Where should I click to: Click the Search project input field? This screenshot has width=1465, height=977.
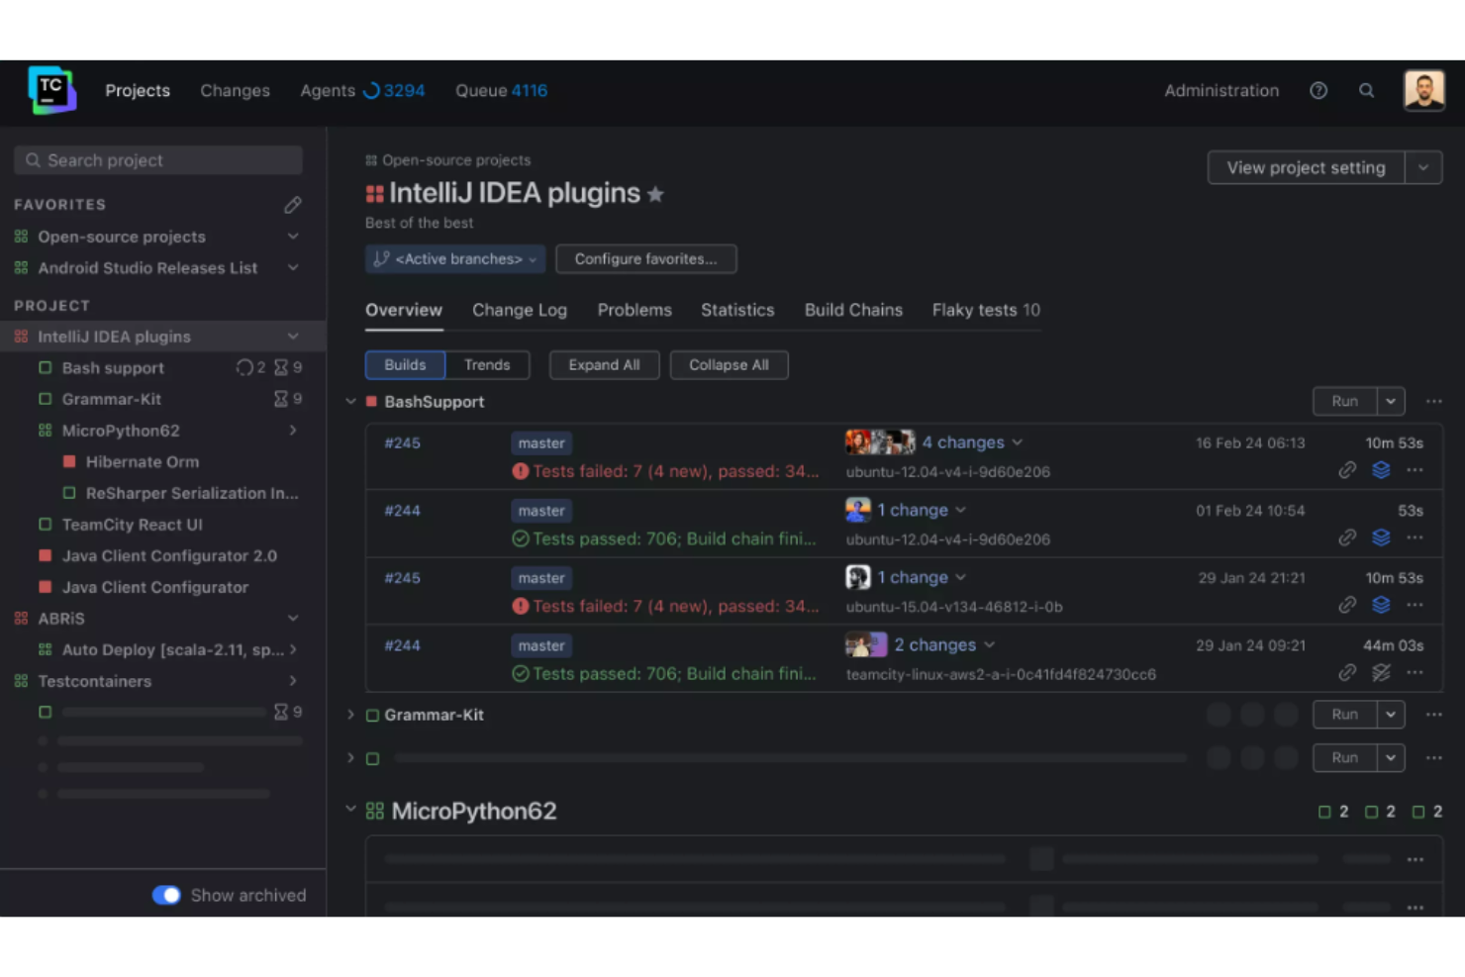point(158,160)
